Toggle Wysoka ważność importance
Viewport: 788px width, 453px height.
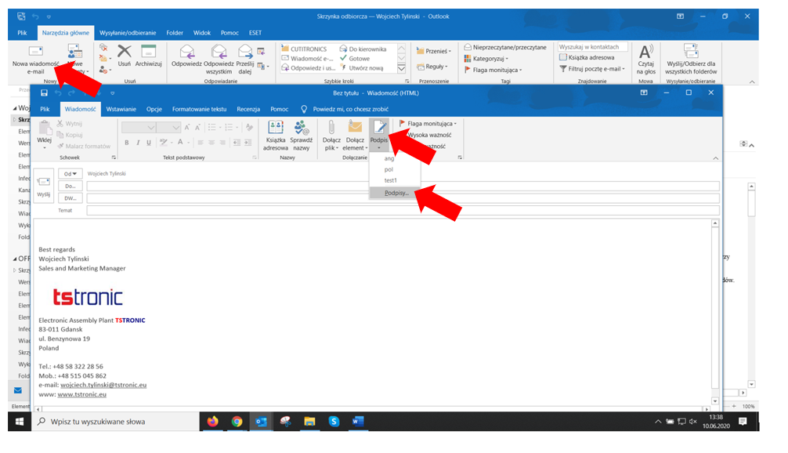(x=428, y=135)
